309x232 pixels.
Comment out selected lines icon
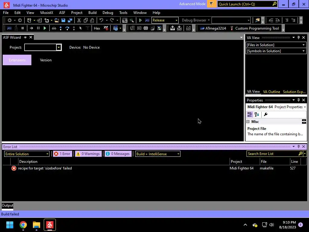point(287,20)
